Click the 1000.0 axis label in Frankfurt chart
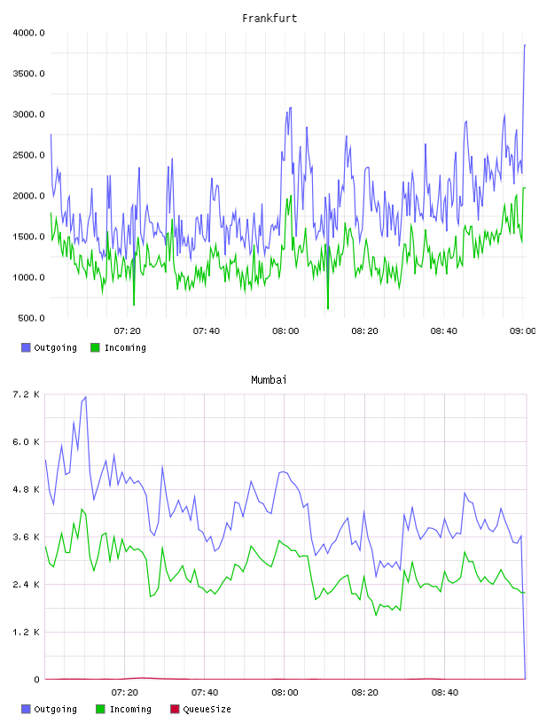This screenshot has width=539, height=723. click(x=28, y=277)
